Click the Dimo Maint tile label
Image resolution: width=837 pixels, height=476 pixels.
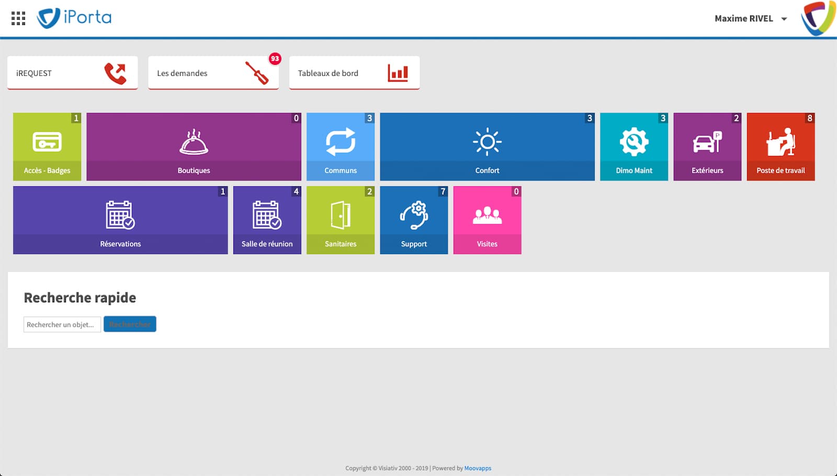pos(634,171)
